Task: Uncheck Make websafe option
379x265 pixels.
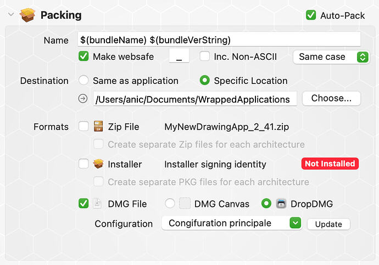Action: pos(83,56)
